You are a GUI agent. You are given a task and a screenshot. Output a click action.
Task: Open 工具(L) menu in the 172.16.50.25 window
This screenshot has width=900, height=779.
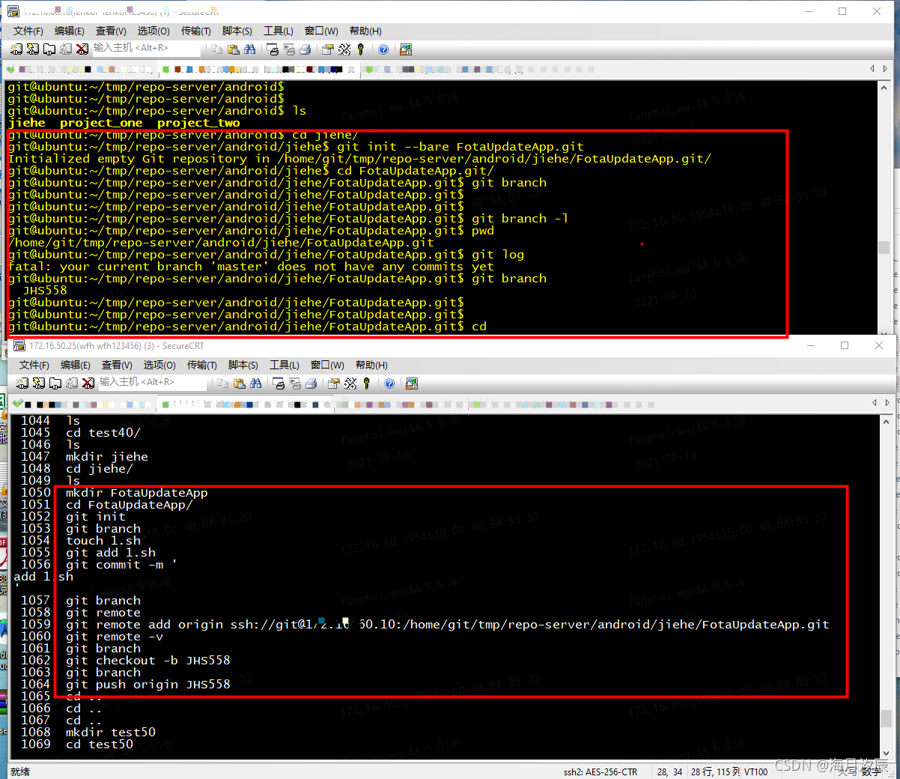(285, 365)
